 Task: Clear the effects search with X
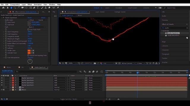pos(187,28)
